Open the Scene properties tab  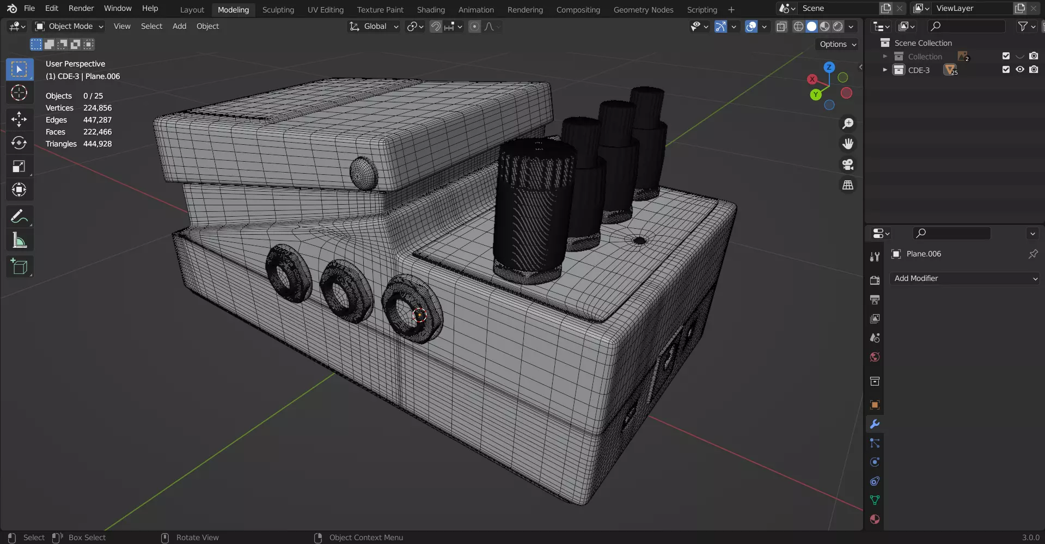point(875,338)
